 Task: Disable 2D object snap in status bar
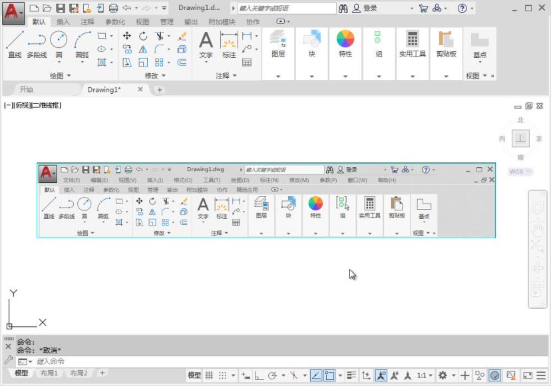(x=329, y=375)
